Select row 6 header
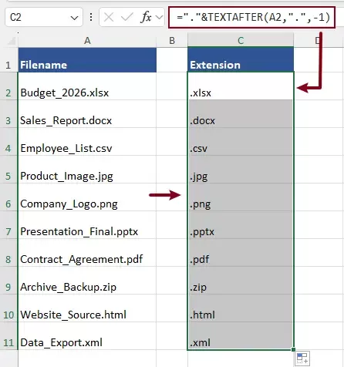The height and width of the screenshot is (367, 344). (8, 197)
